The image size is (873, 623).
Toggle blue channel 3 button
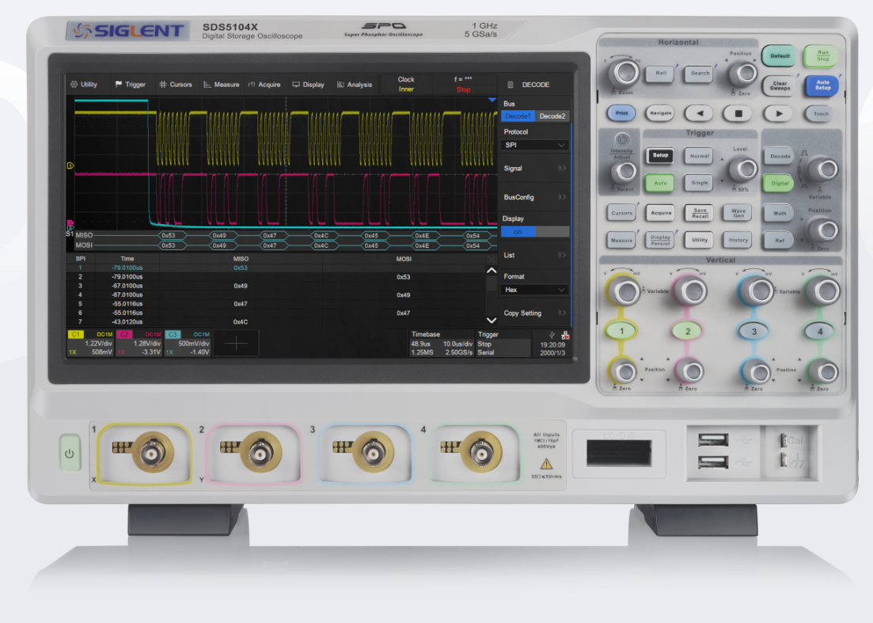pos(753,331)
